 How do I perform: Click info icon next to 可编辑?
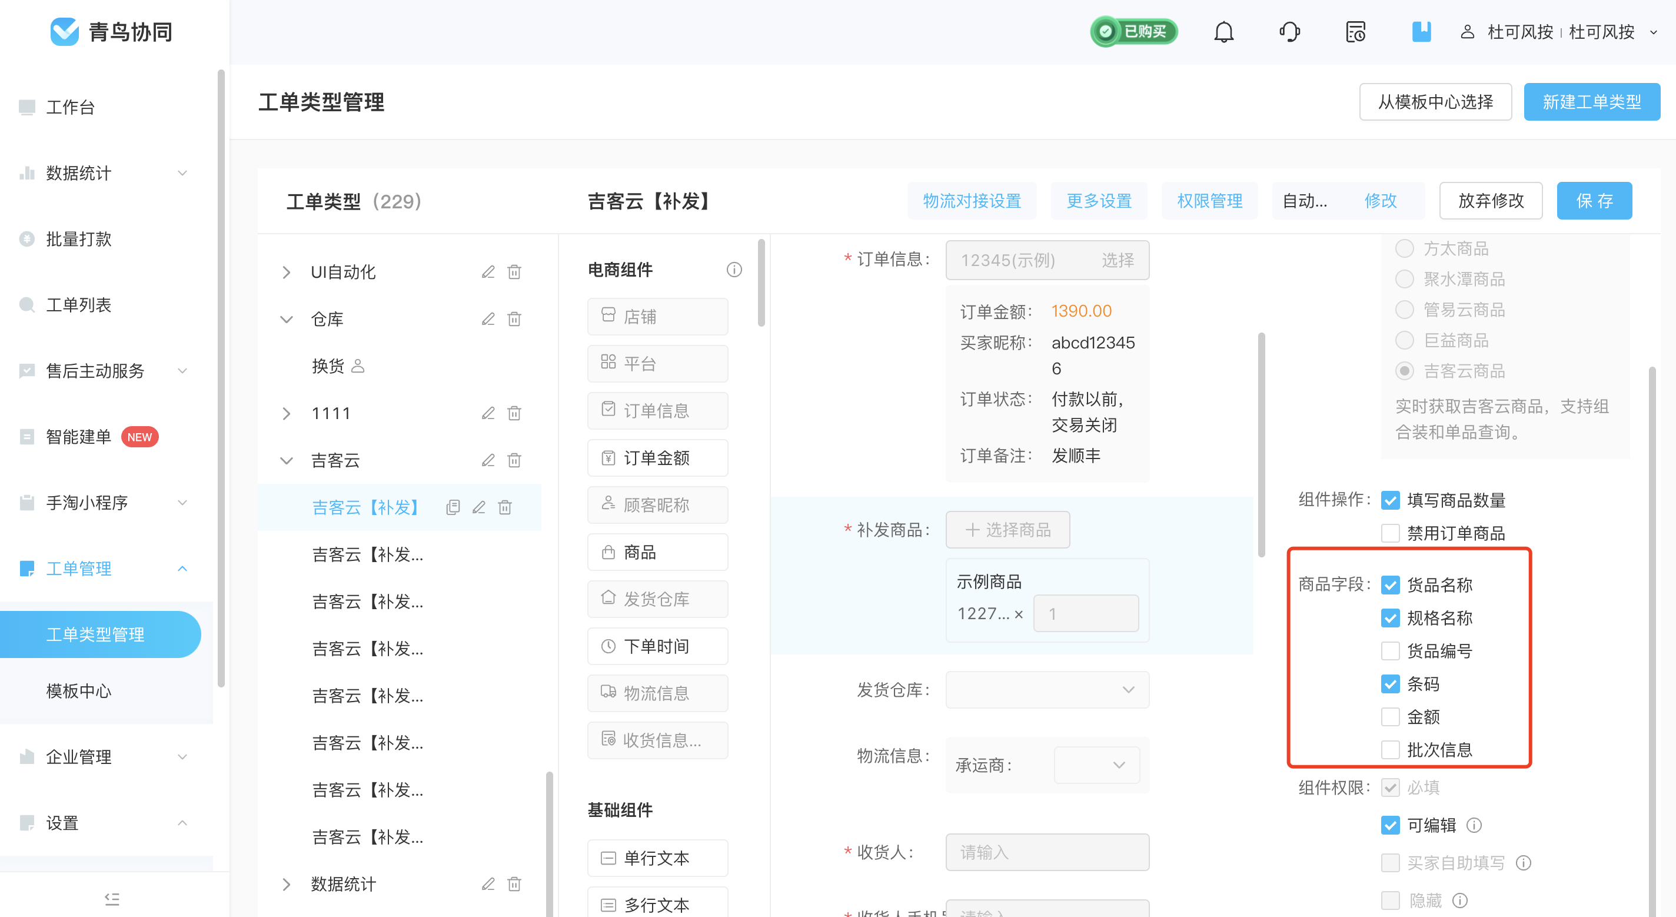coord(1474,825)
